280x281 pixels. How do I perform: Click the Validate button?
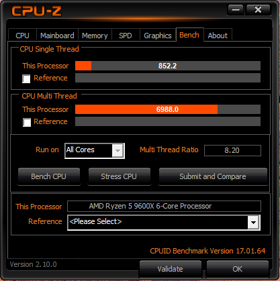171,269
